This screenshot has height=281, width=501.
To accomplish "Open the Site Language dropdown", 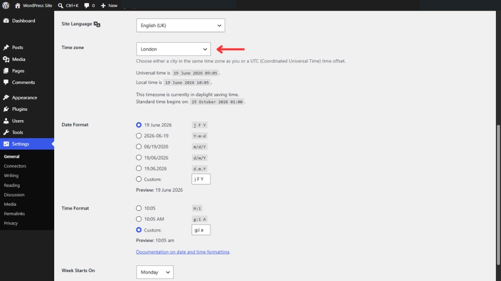I will (x=180, y=26).
